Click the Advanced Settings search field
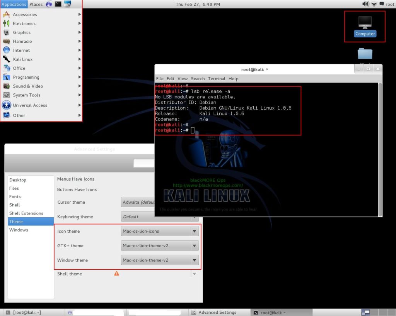The height and width of the screenshot is (316, 396). point(144,163)
